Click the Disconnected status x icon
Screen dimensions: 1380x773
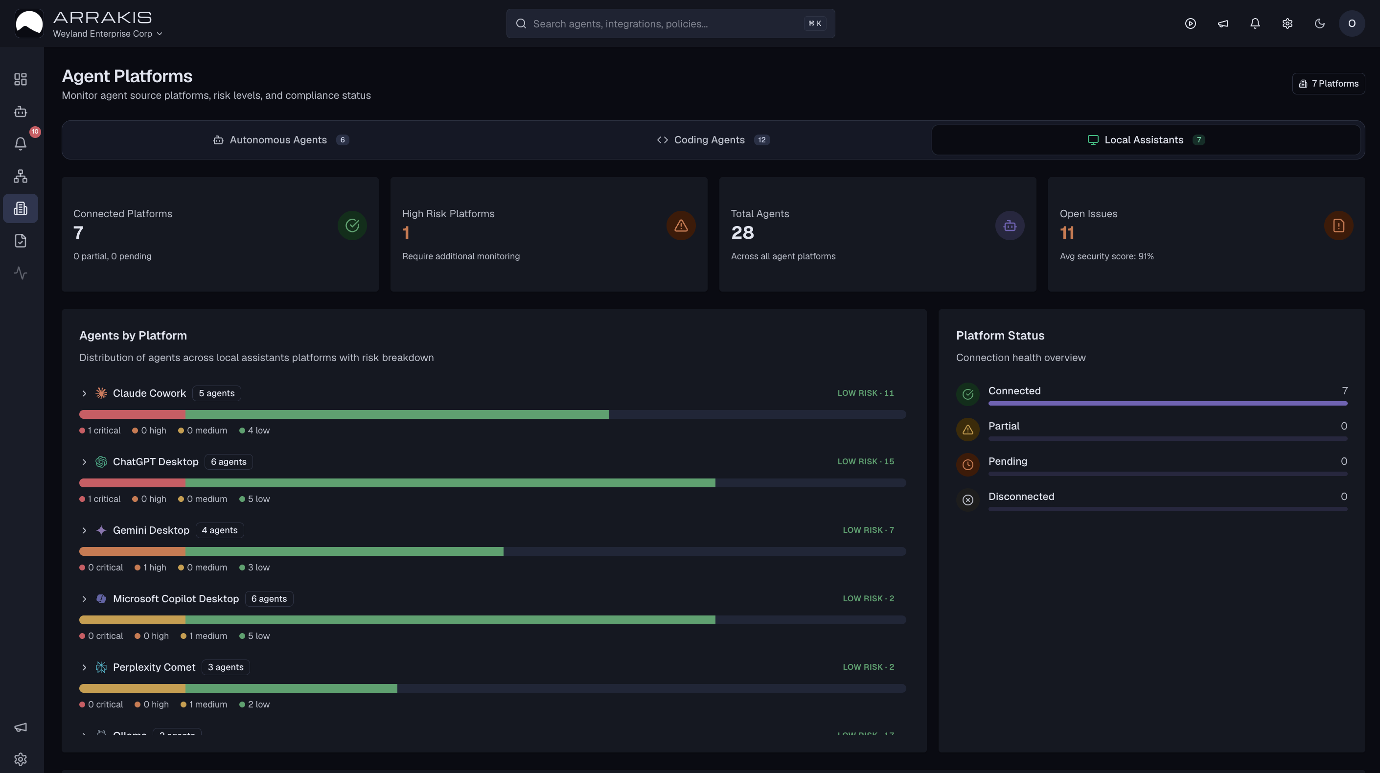[968, 500]
